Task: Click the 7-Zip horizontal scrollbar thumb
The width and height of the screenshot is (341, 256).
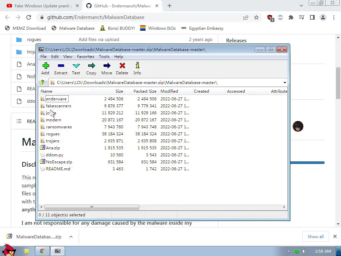Action: [x=92, y=207]
